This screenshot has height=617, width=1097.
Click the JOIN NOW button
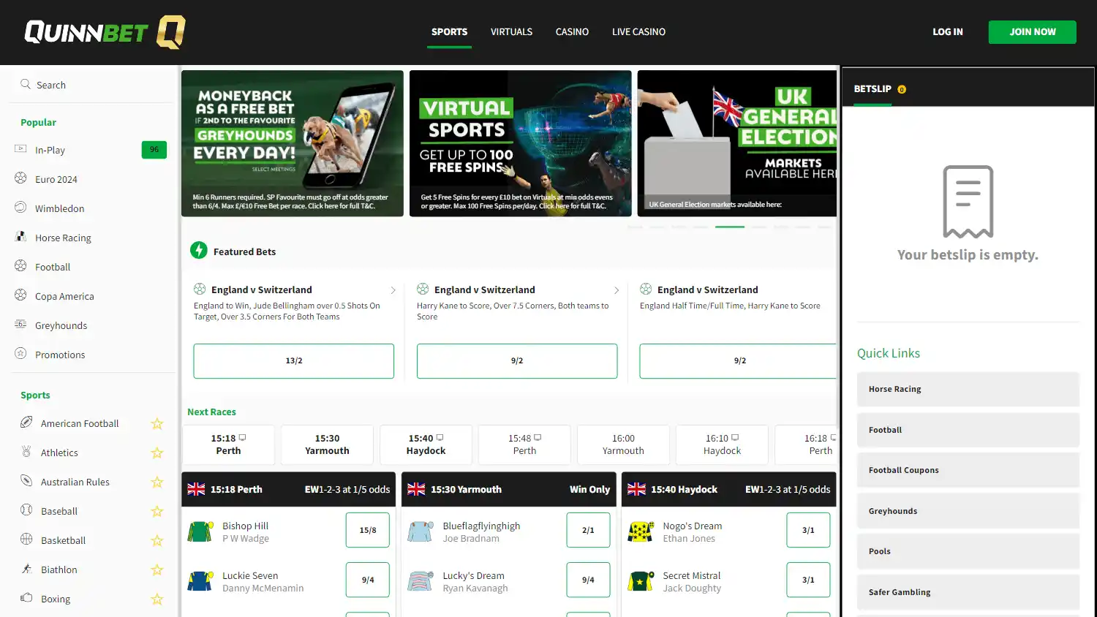click(1033, 32)
